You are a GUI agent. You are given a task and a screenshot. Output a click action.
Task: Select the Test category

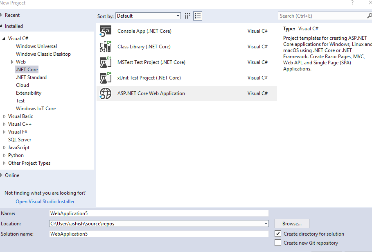[20, 101]
